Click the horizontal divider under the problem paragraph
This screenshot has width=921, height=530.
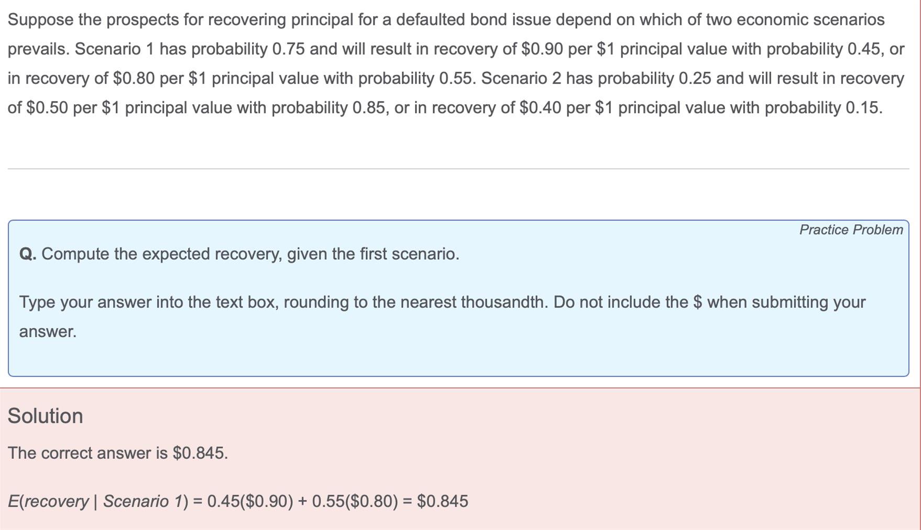[x=458, y=169]
